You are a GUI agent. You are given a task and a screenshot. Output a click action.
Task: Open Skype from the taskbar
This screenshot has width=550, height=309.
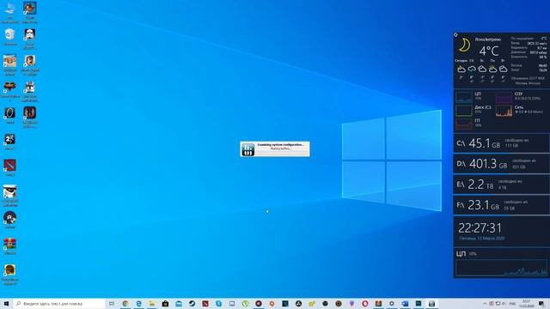pyautogui.click(x=218, y=303)
